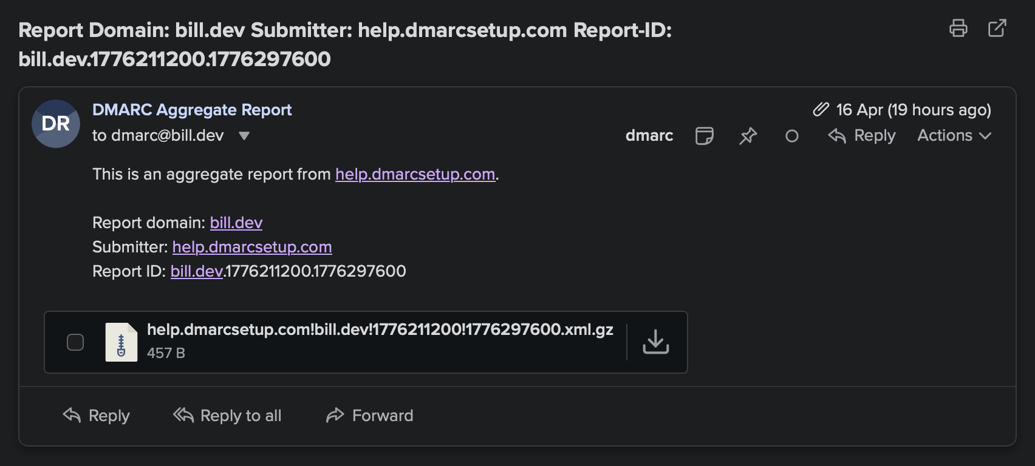The image size is (1035, 466).
Task: Open the message in a new window
Action: click(x=998, y=28)
